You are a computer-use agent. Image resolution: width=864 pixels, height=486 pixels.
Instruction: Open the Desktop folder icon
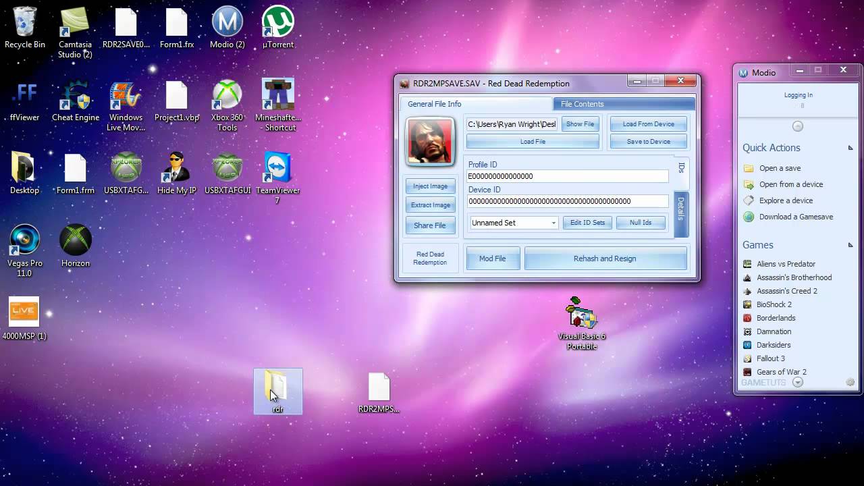point(25,174)
